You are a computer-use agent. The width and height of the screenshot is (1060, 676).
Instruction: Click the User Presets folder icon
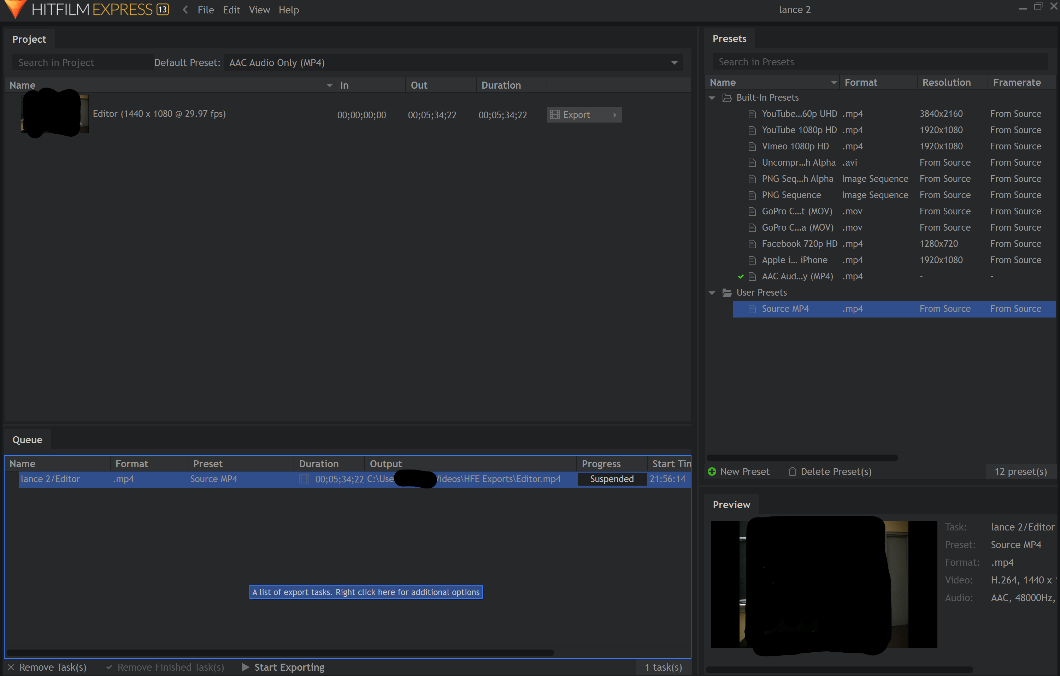(727, 293)
